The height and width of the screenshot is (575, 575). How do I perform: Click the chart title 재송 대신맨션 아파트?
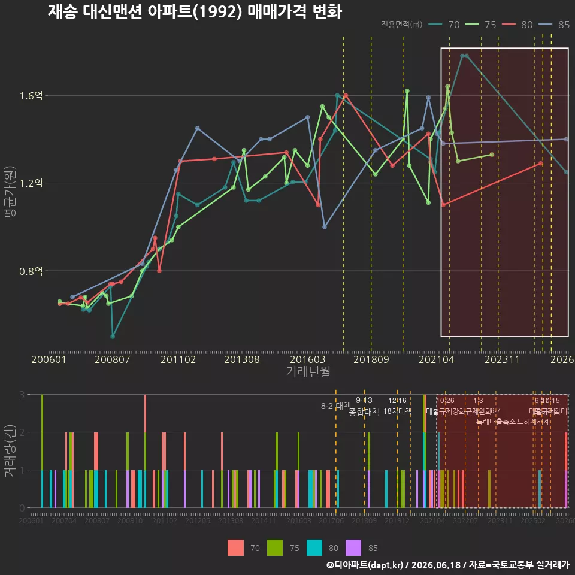point(195,12)
